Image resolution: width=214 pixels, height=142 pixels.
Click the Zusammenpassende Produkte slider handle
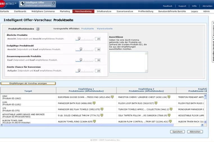click(x=81, y=60)
